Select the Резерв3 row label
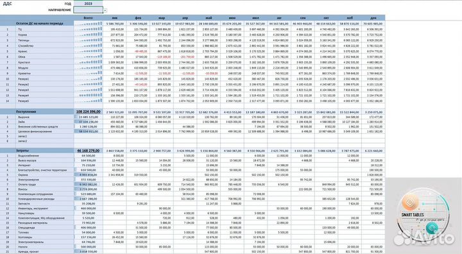Image resolution: width=462 pixels, height=254 pixels. coord(24,90)
